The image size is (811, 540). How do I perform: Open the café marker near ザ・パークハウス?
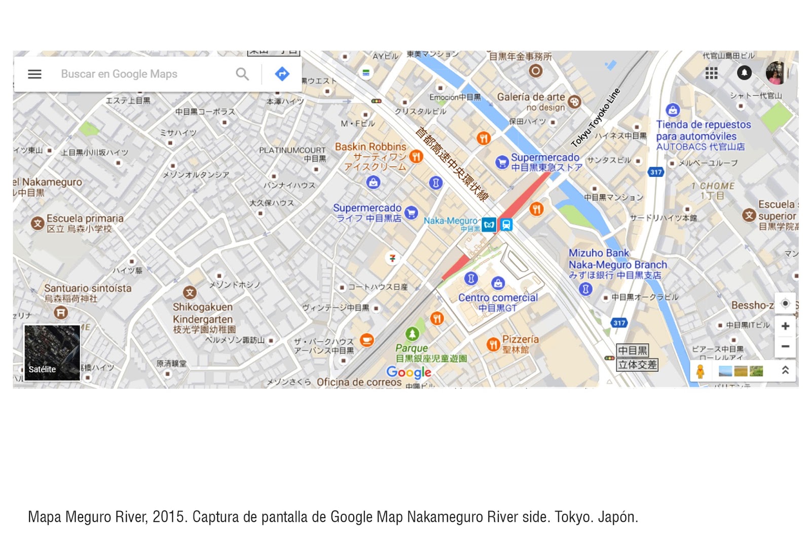tap(367, 340)
